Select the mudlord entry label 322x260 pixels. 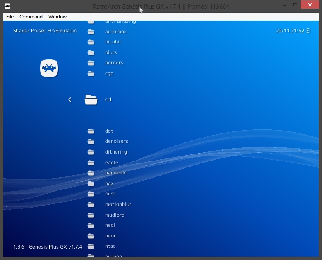115,215
